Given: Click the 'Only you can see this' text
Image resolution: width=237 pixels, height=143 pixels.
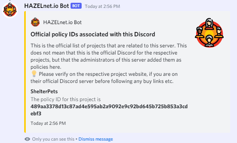Looking at the screenshot, I should tap(53, 139).
